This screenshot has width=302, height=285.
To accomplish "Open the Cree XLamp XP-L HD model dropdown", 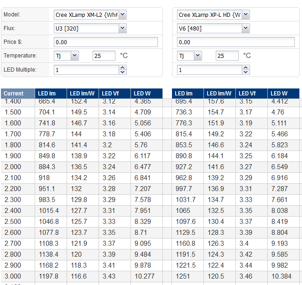I will pyautogui.click(x=213, y=15).
